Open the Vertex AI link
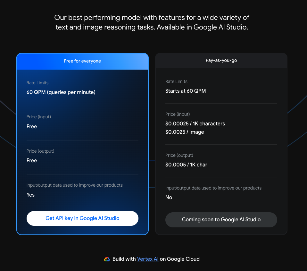This screenshot has height=271, width=307. pyautogui.click(x=148, y=259)
